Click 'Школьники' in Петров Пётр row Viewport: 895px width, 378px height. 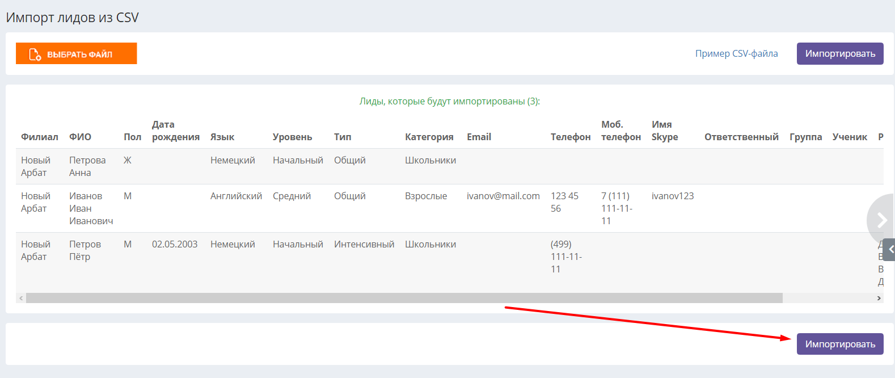(430, 244)
